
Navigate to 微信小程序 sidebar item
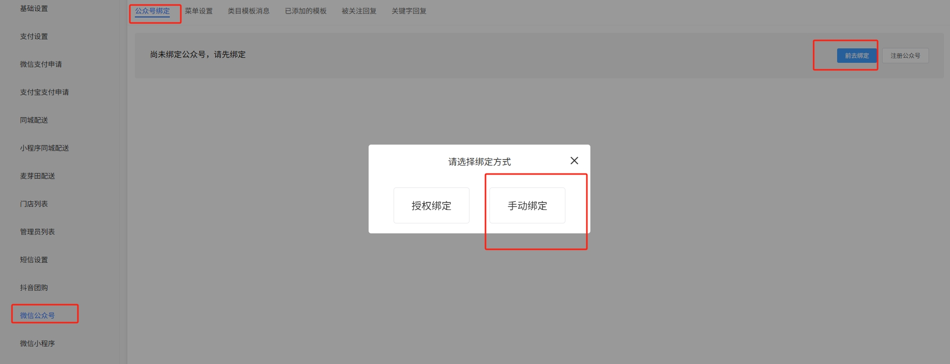click(x=37, y=344)
